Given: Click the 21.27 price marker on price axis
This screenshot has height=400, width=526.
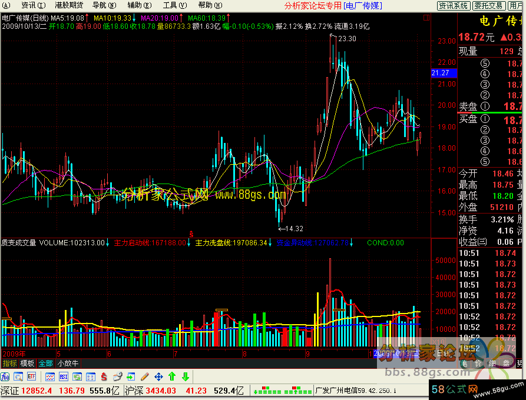Looking at the screenshot, I should pos(444,73).
